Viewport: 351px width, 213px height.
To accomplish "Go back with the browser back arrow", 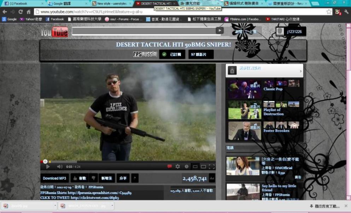I will click(x=5, y=12).
